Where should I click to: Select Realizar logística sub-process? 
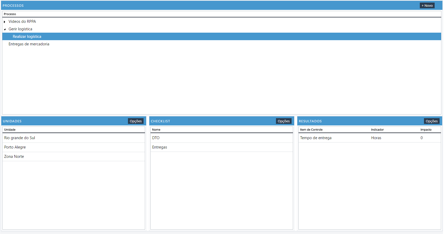tap(222, 37)
